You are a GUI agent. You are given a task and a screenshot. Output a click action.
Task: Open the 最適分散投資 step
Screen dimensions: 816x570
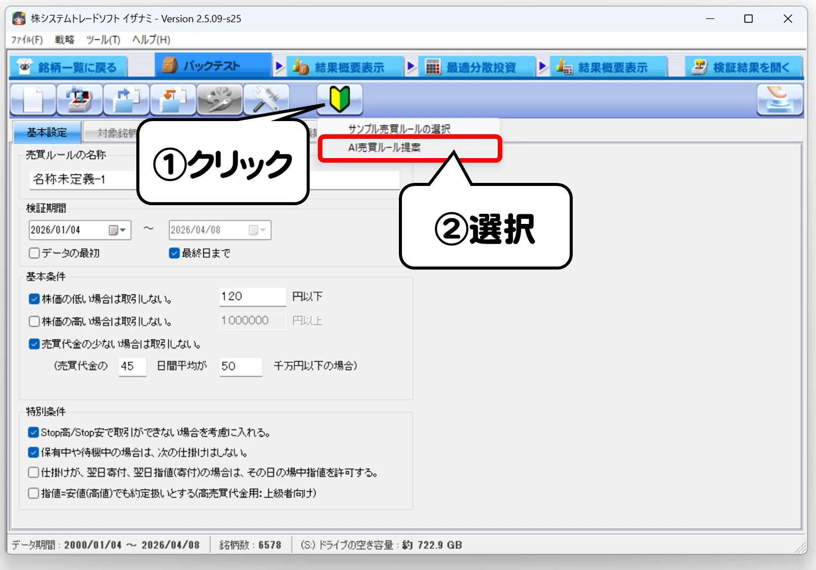477,67
